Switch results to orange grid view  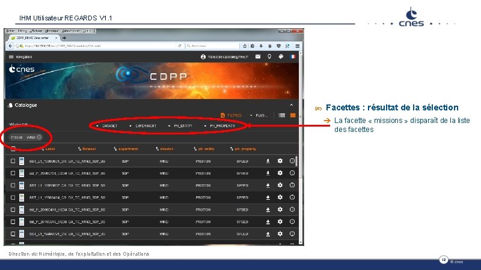[x=293, y=115]
